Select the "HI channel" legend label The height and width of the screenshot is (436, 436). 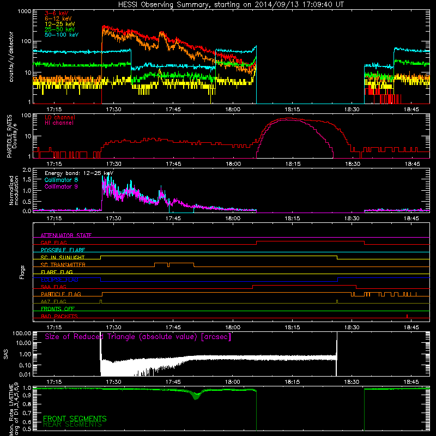pos(59,123)
